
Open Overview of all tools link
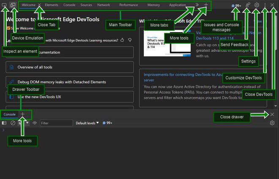70,67
